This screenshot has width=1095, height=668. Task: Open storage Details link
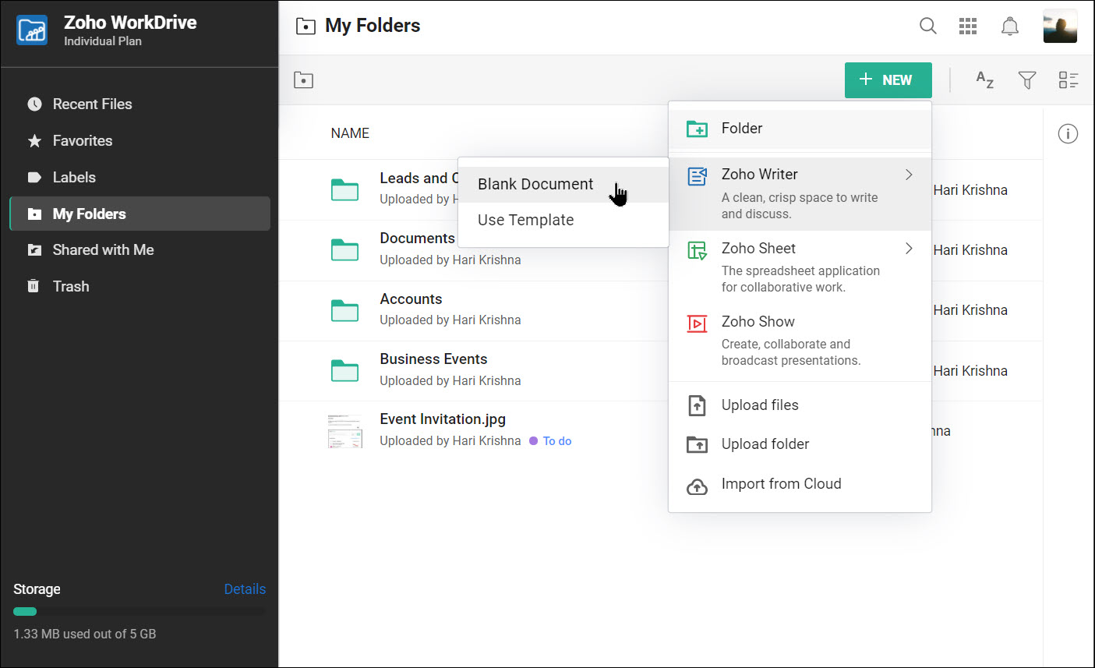tap(245, 588)
